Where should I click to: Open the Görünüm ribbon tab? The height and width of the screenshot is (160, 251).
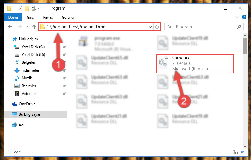tap(69, 17)
